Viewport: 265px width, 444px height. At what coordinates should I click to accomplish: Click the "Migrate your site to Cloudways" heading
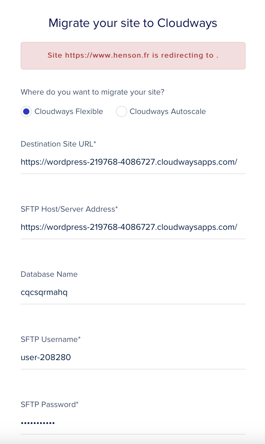point(133,23)
